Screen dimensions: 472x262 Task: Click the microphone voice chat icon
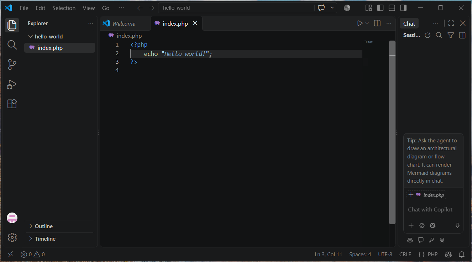pyautogui.click(x=457, y=225)
